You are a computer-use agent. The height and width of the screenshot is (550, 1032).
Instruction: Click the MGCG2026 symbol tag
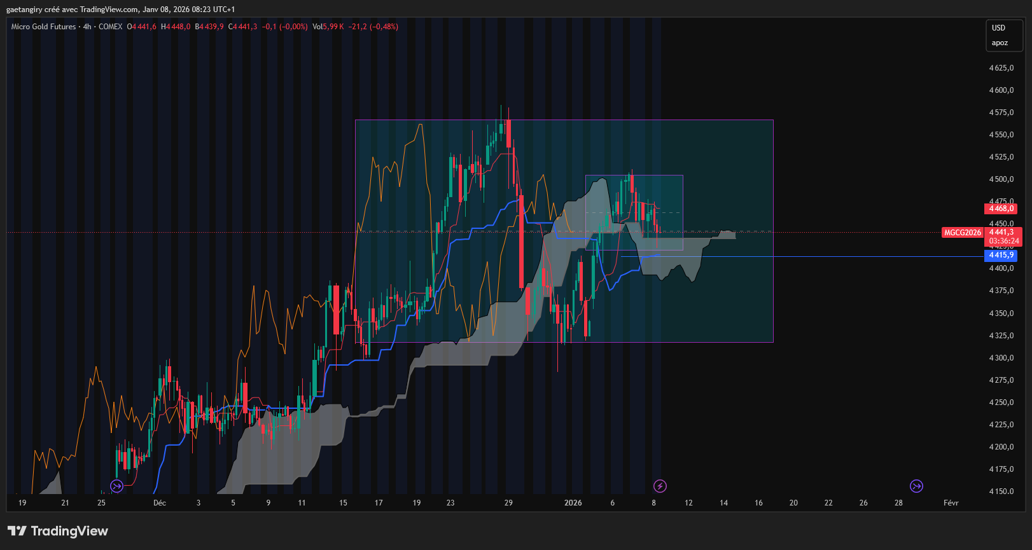(962, 233)
